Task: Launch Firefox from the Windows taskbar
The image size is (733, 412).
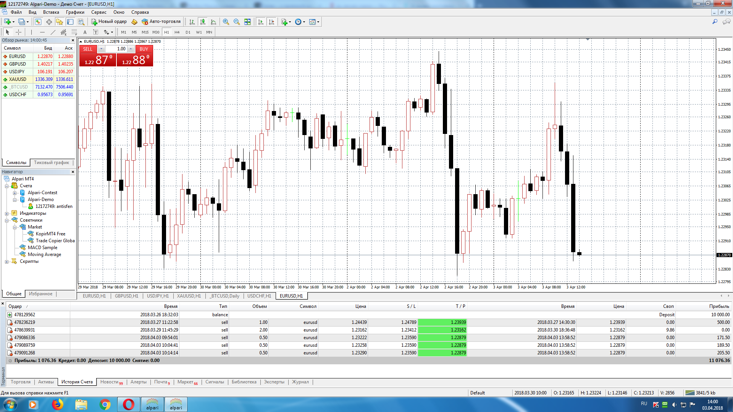Action: tap(57, 404)
